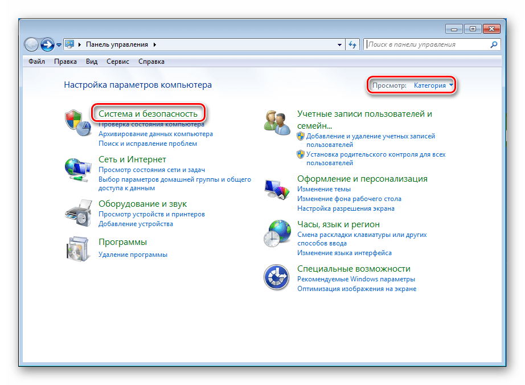This screenshot has width=525, height=385.
Task: Open Программы category
Action: click(122, 241)
